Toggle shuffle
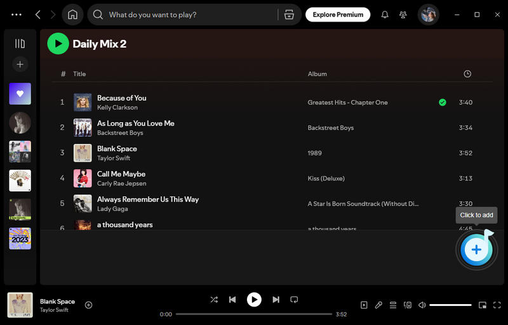508x325 pixels. [x=214, y=300]
